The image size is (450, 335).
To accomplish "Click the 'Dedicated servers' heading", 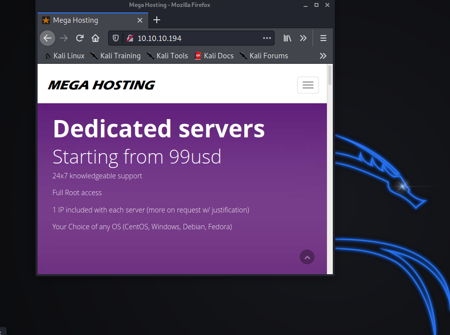I will click(159, 129).
